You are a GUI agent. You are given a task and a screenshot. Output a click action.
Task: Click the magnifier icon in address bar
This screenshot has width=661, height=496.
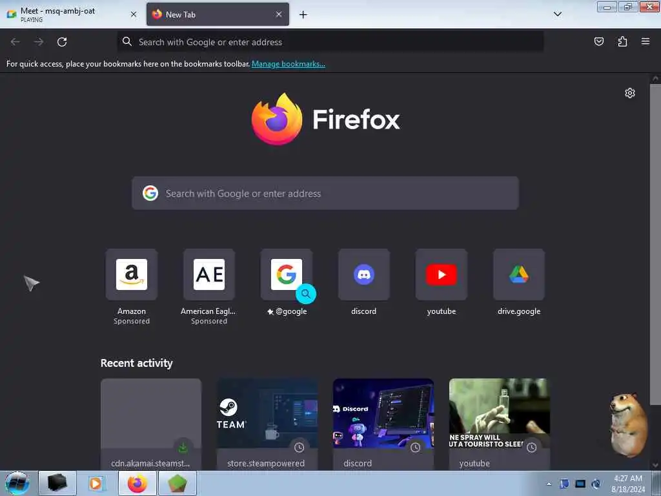pyautogui.click(x=127, y=41)
